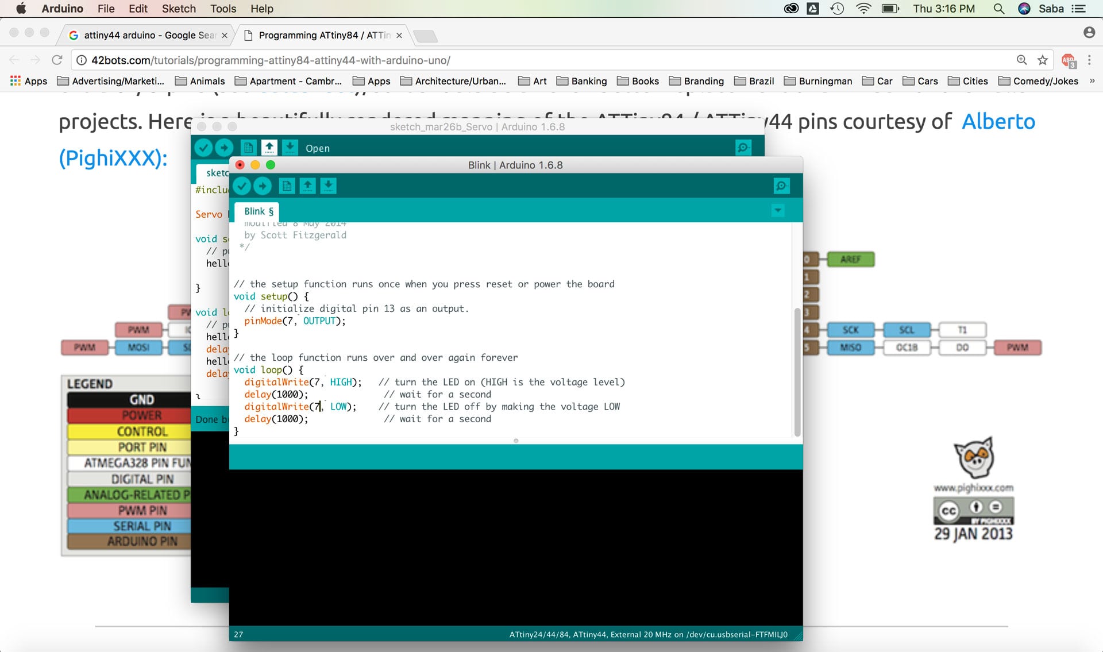Click the zoom magnifier in address bar
Screen dimensions: 1103x652
click(1021, 60)
